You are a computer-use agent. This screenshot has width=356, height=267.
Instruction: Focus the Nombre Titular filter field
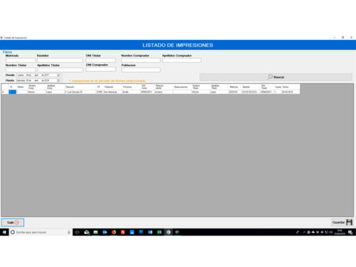point(21,70)
